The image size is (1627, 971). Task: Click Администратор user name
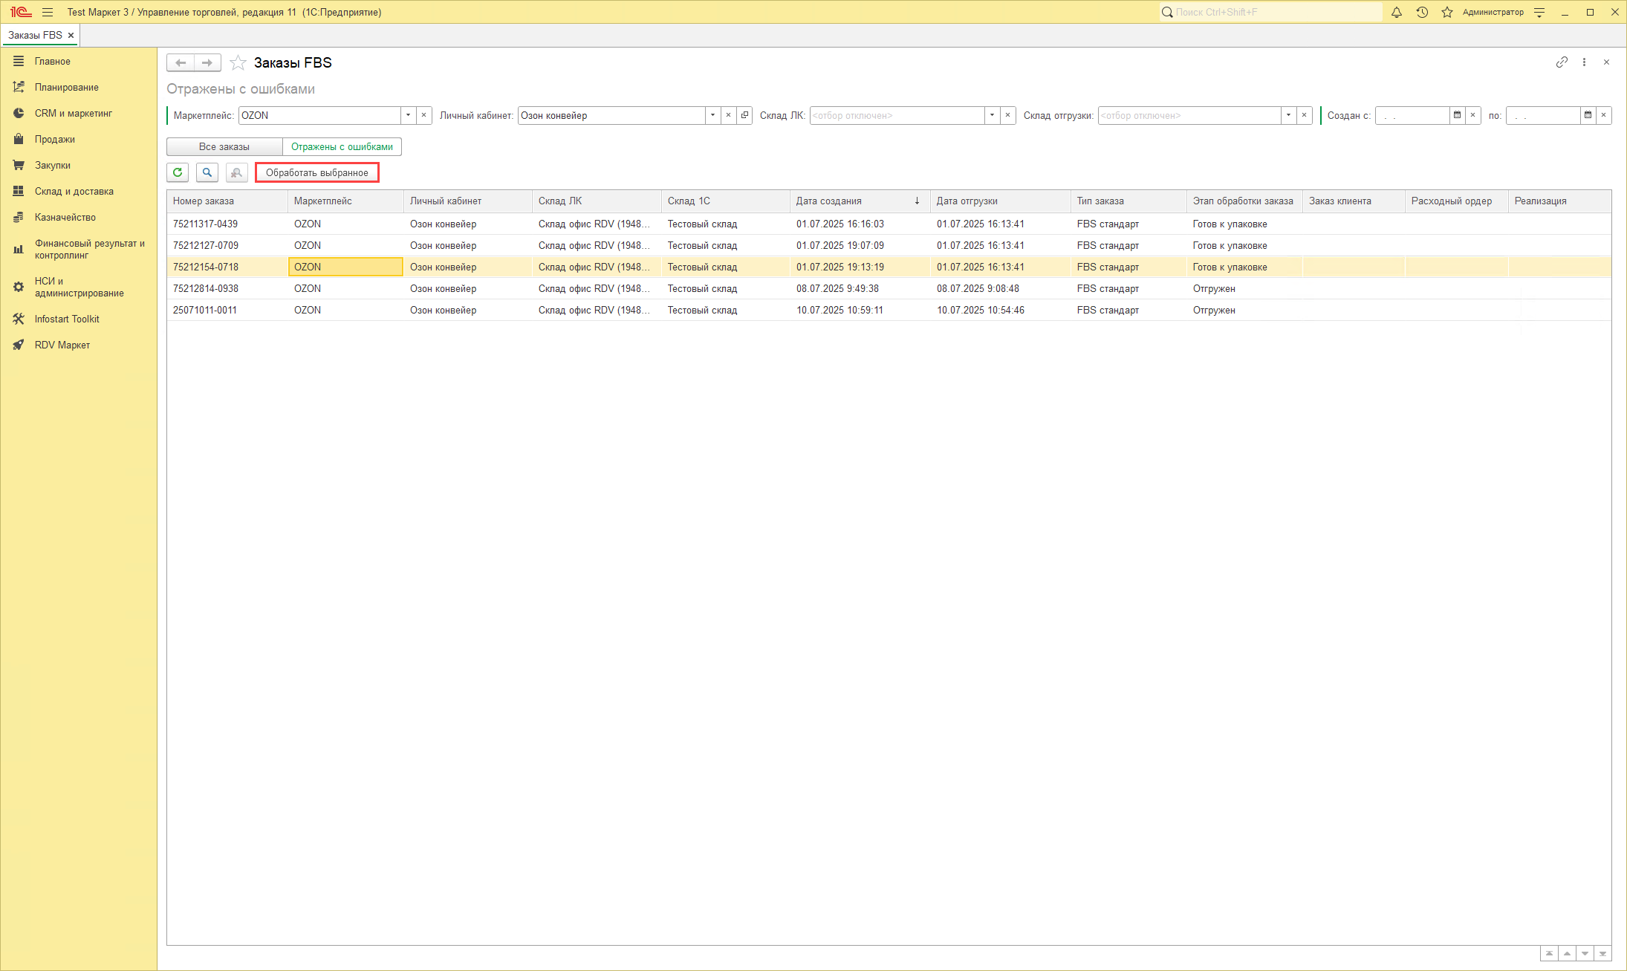(1493, 12)
